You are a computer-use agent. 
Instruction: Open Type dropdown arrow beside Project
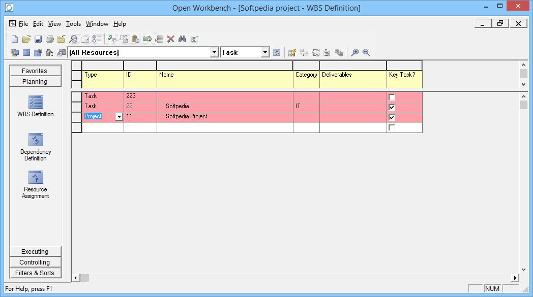[119, 117]
